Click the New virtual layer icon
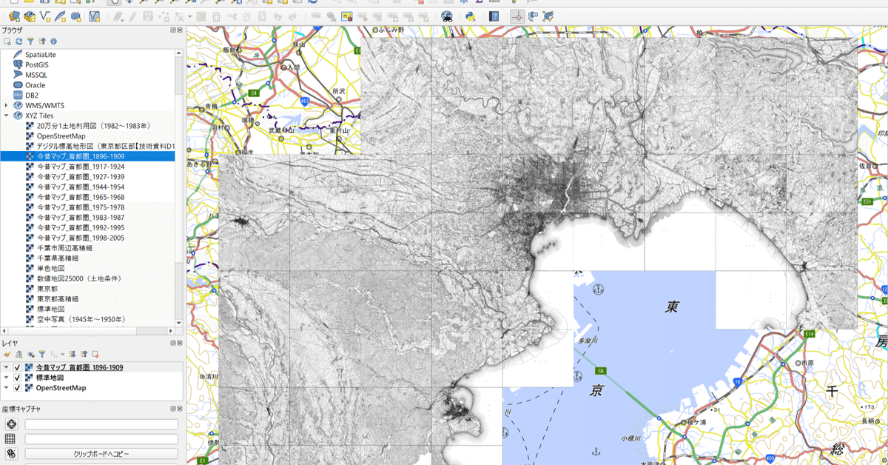Screen dimensions: 888x465 (95, 16)
